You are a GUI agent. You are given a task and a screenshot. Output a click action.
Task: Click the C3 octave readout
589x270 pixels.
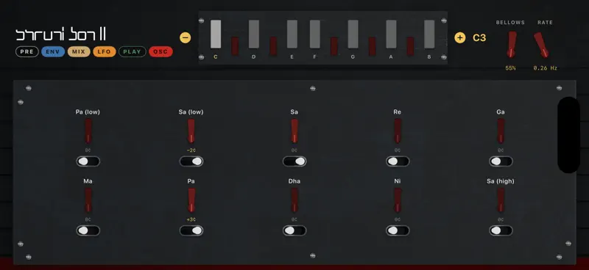coord(479,38)
